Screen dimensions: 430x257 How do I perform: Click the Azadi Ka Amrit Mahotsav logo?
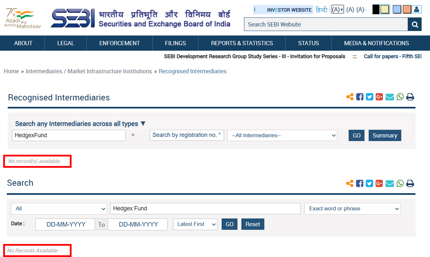23,18
